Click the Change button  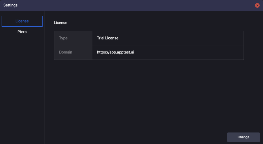243,137
